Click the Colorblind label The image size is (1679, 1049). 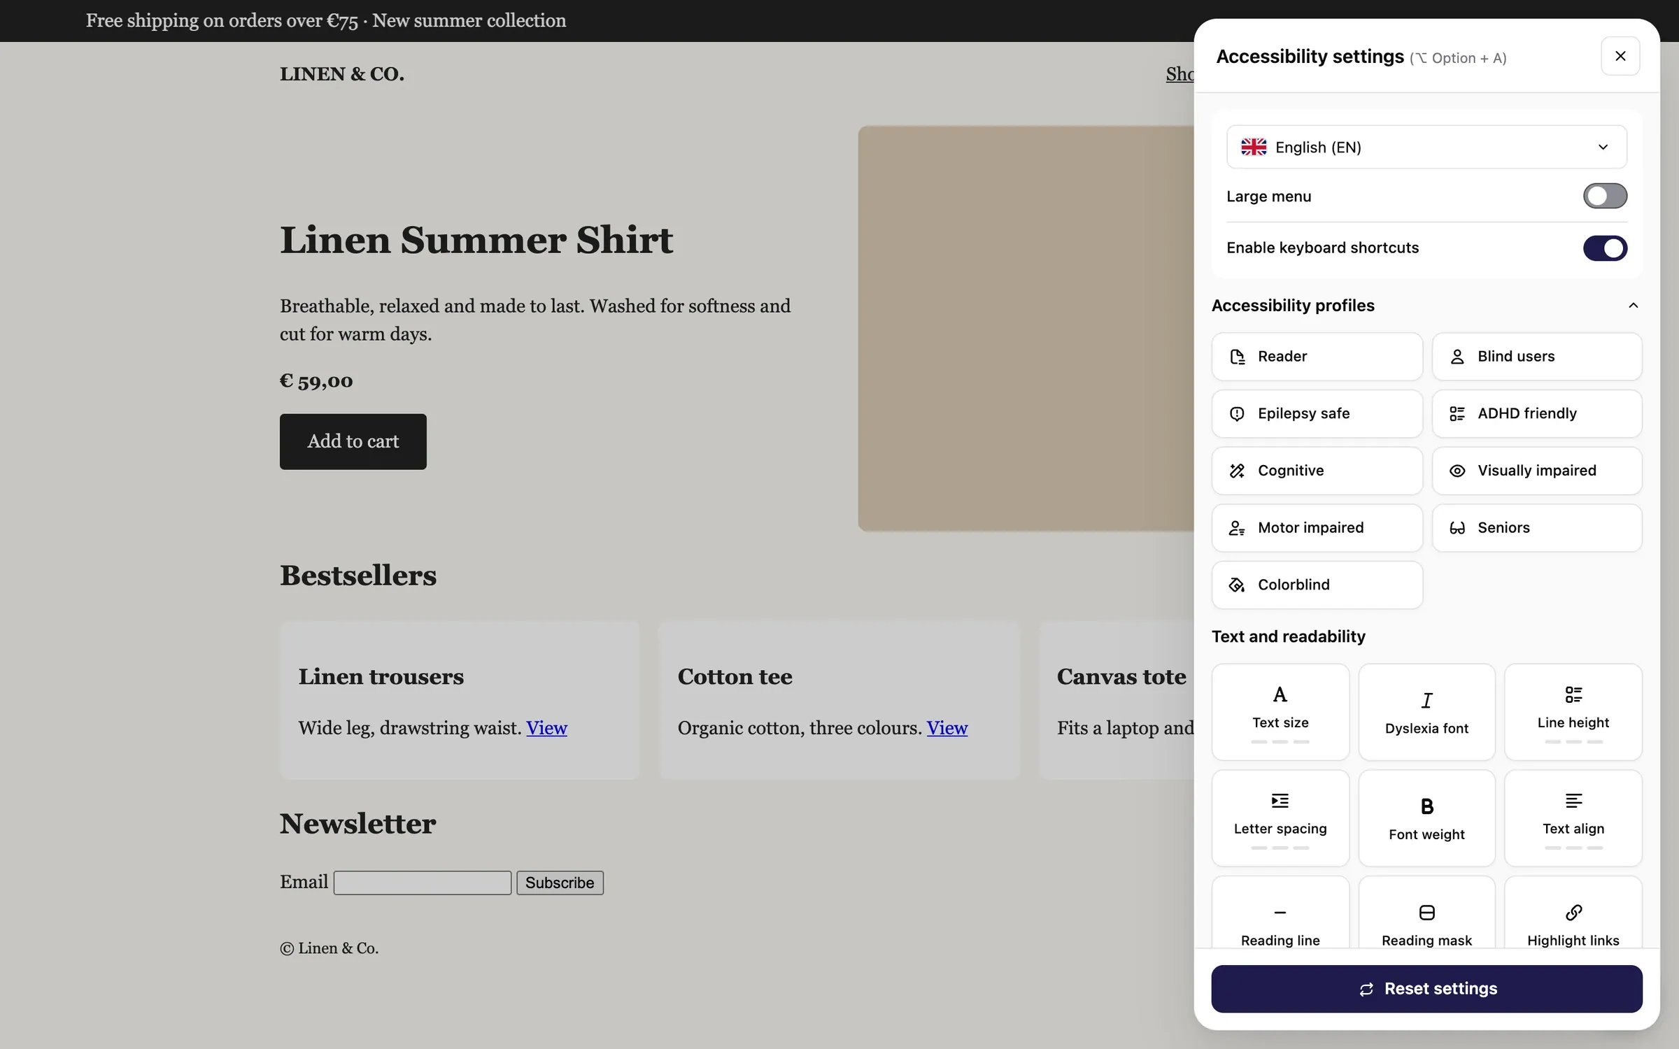pos(1294,585)
